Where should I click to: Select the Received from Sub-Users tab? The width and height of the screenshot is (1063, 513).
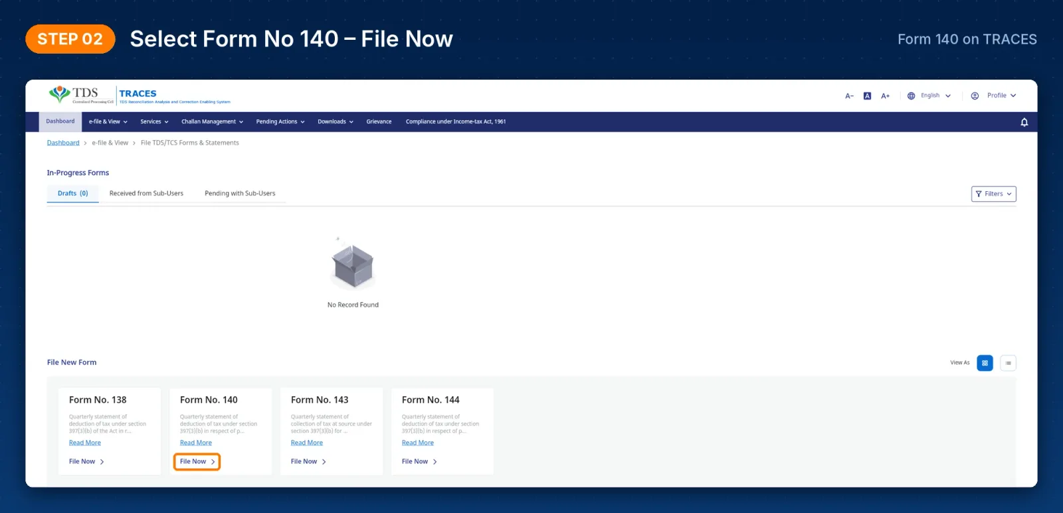point(146,194)
